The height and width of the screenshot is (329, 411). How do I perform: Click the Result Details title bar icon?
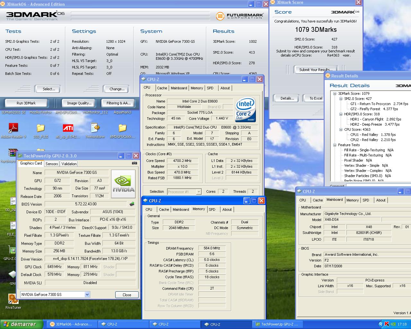328,76
